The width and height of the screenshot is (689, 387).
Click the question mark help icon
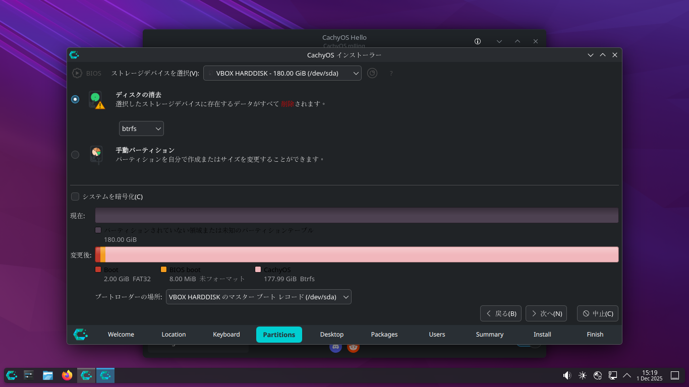(391, 73)
